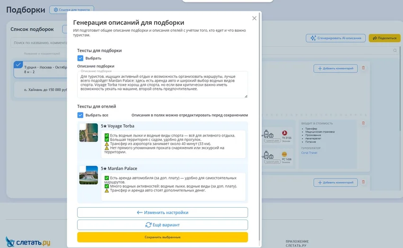The width and height of the screenshot is (403, 248).
Task: Click the 'прямой рейс' badge by PC 1456
Action: coord(272,162)
